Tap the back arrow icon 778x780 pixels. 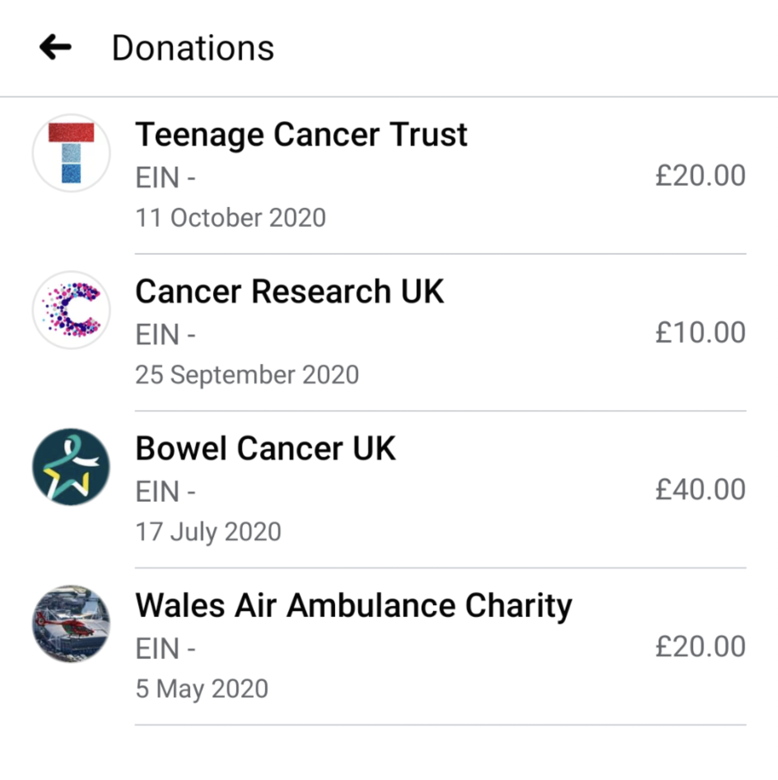pos(55,47)
